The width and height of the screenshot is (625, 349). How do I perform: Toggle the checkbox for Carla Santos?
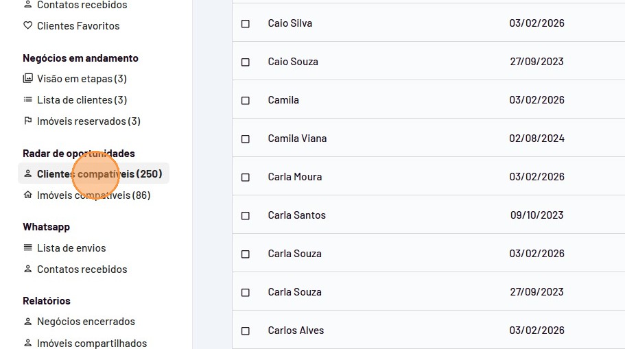[246, 215]
